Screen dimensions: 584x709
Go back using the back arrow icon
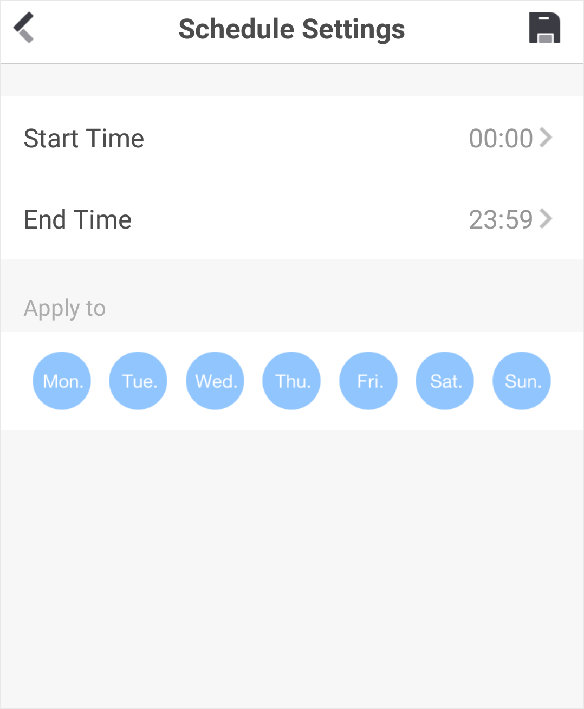point(24,28)
